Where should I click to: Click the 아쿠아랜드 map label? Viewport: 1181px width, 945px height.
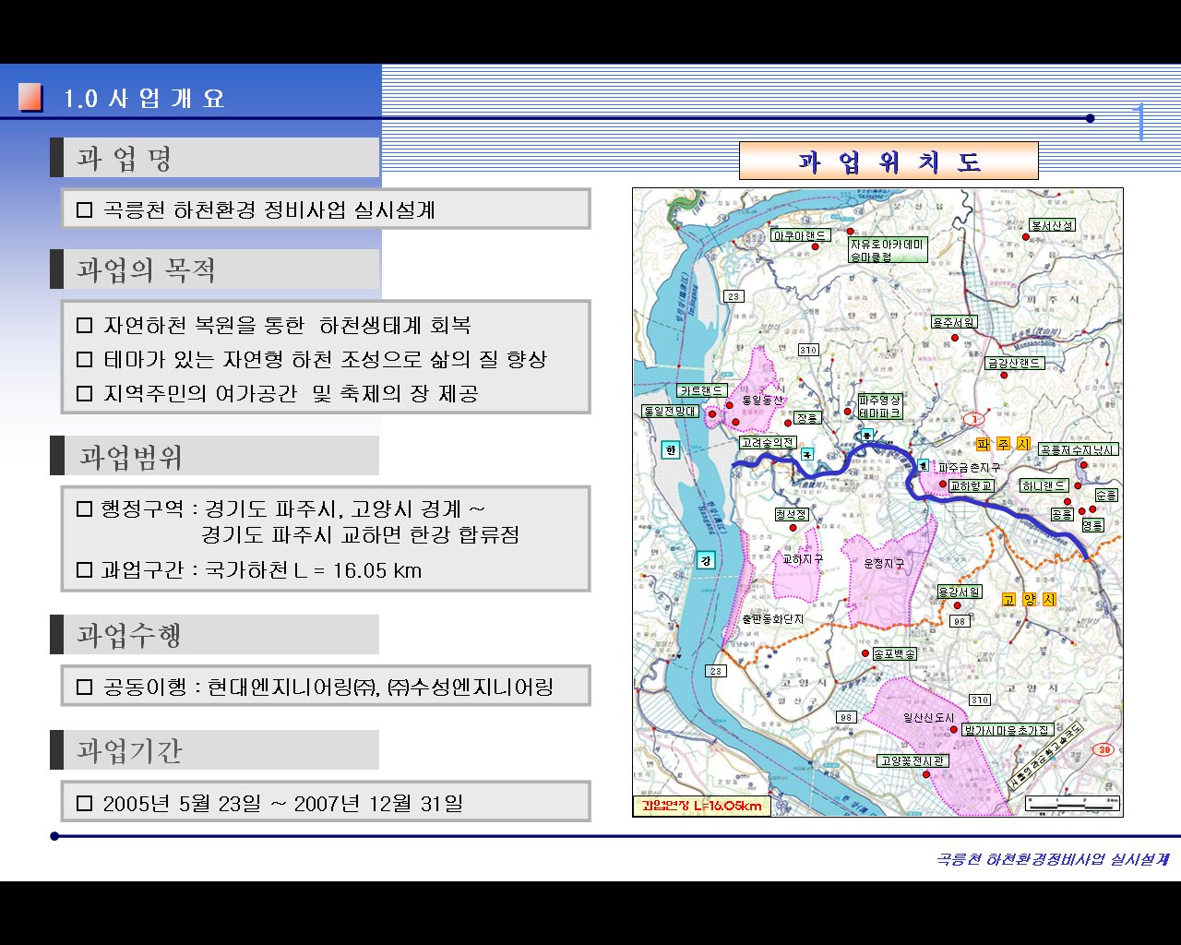800,235
